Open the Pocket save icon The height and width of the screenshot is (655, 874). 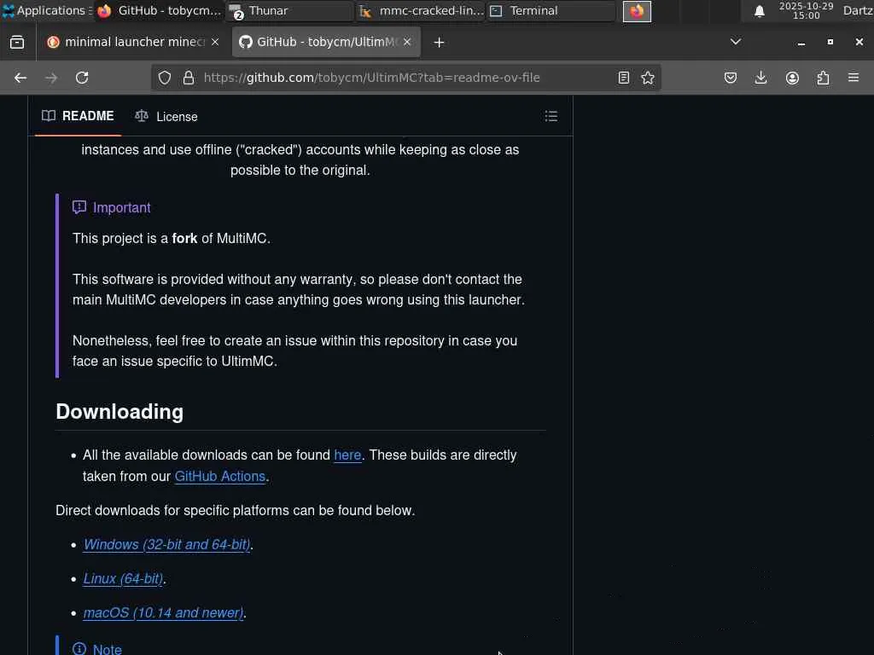pos(731,78)
